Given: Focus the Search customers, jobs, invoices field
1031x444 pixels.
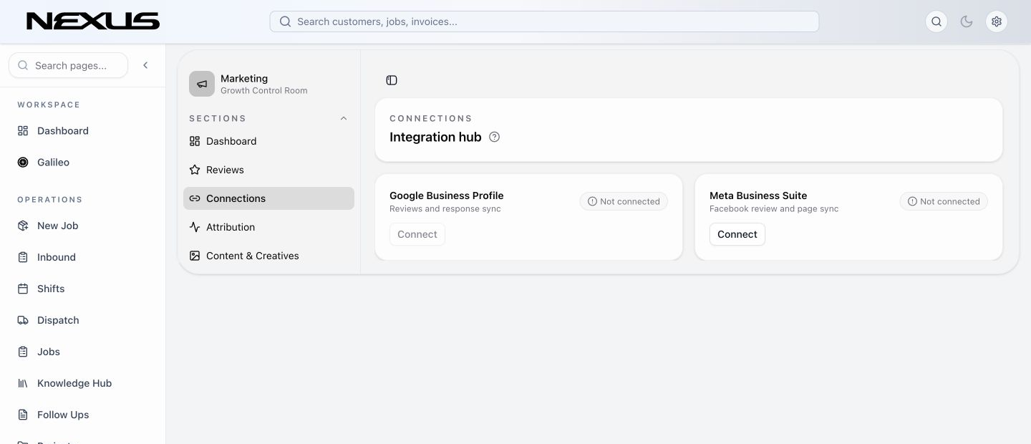Looking at the screenshot, I should click(x=544, y=21).
